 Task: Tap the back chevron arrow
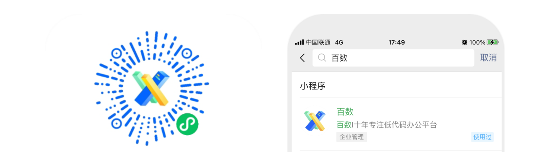302,58
